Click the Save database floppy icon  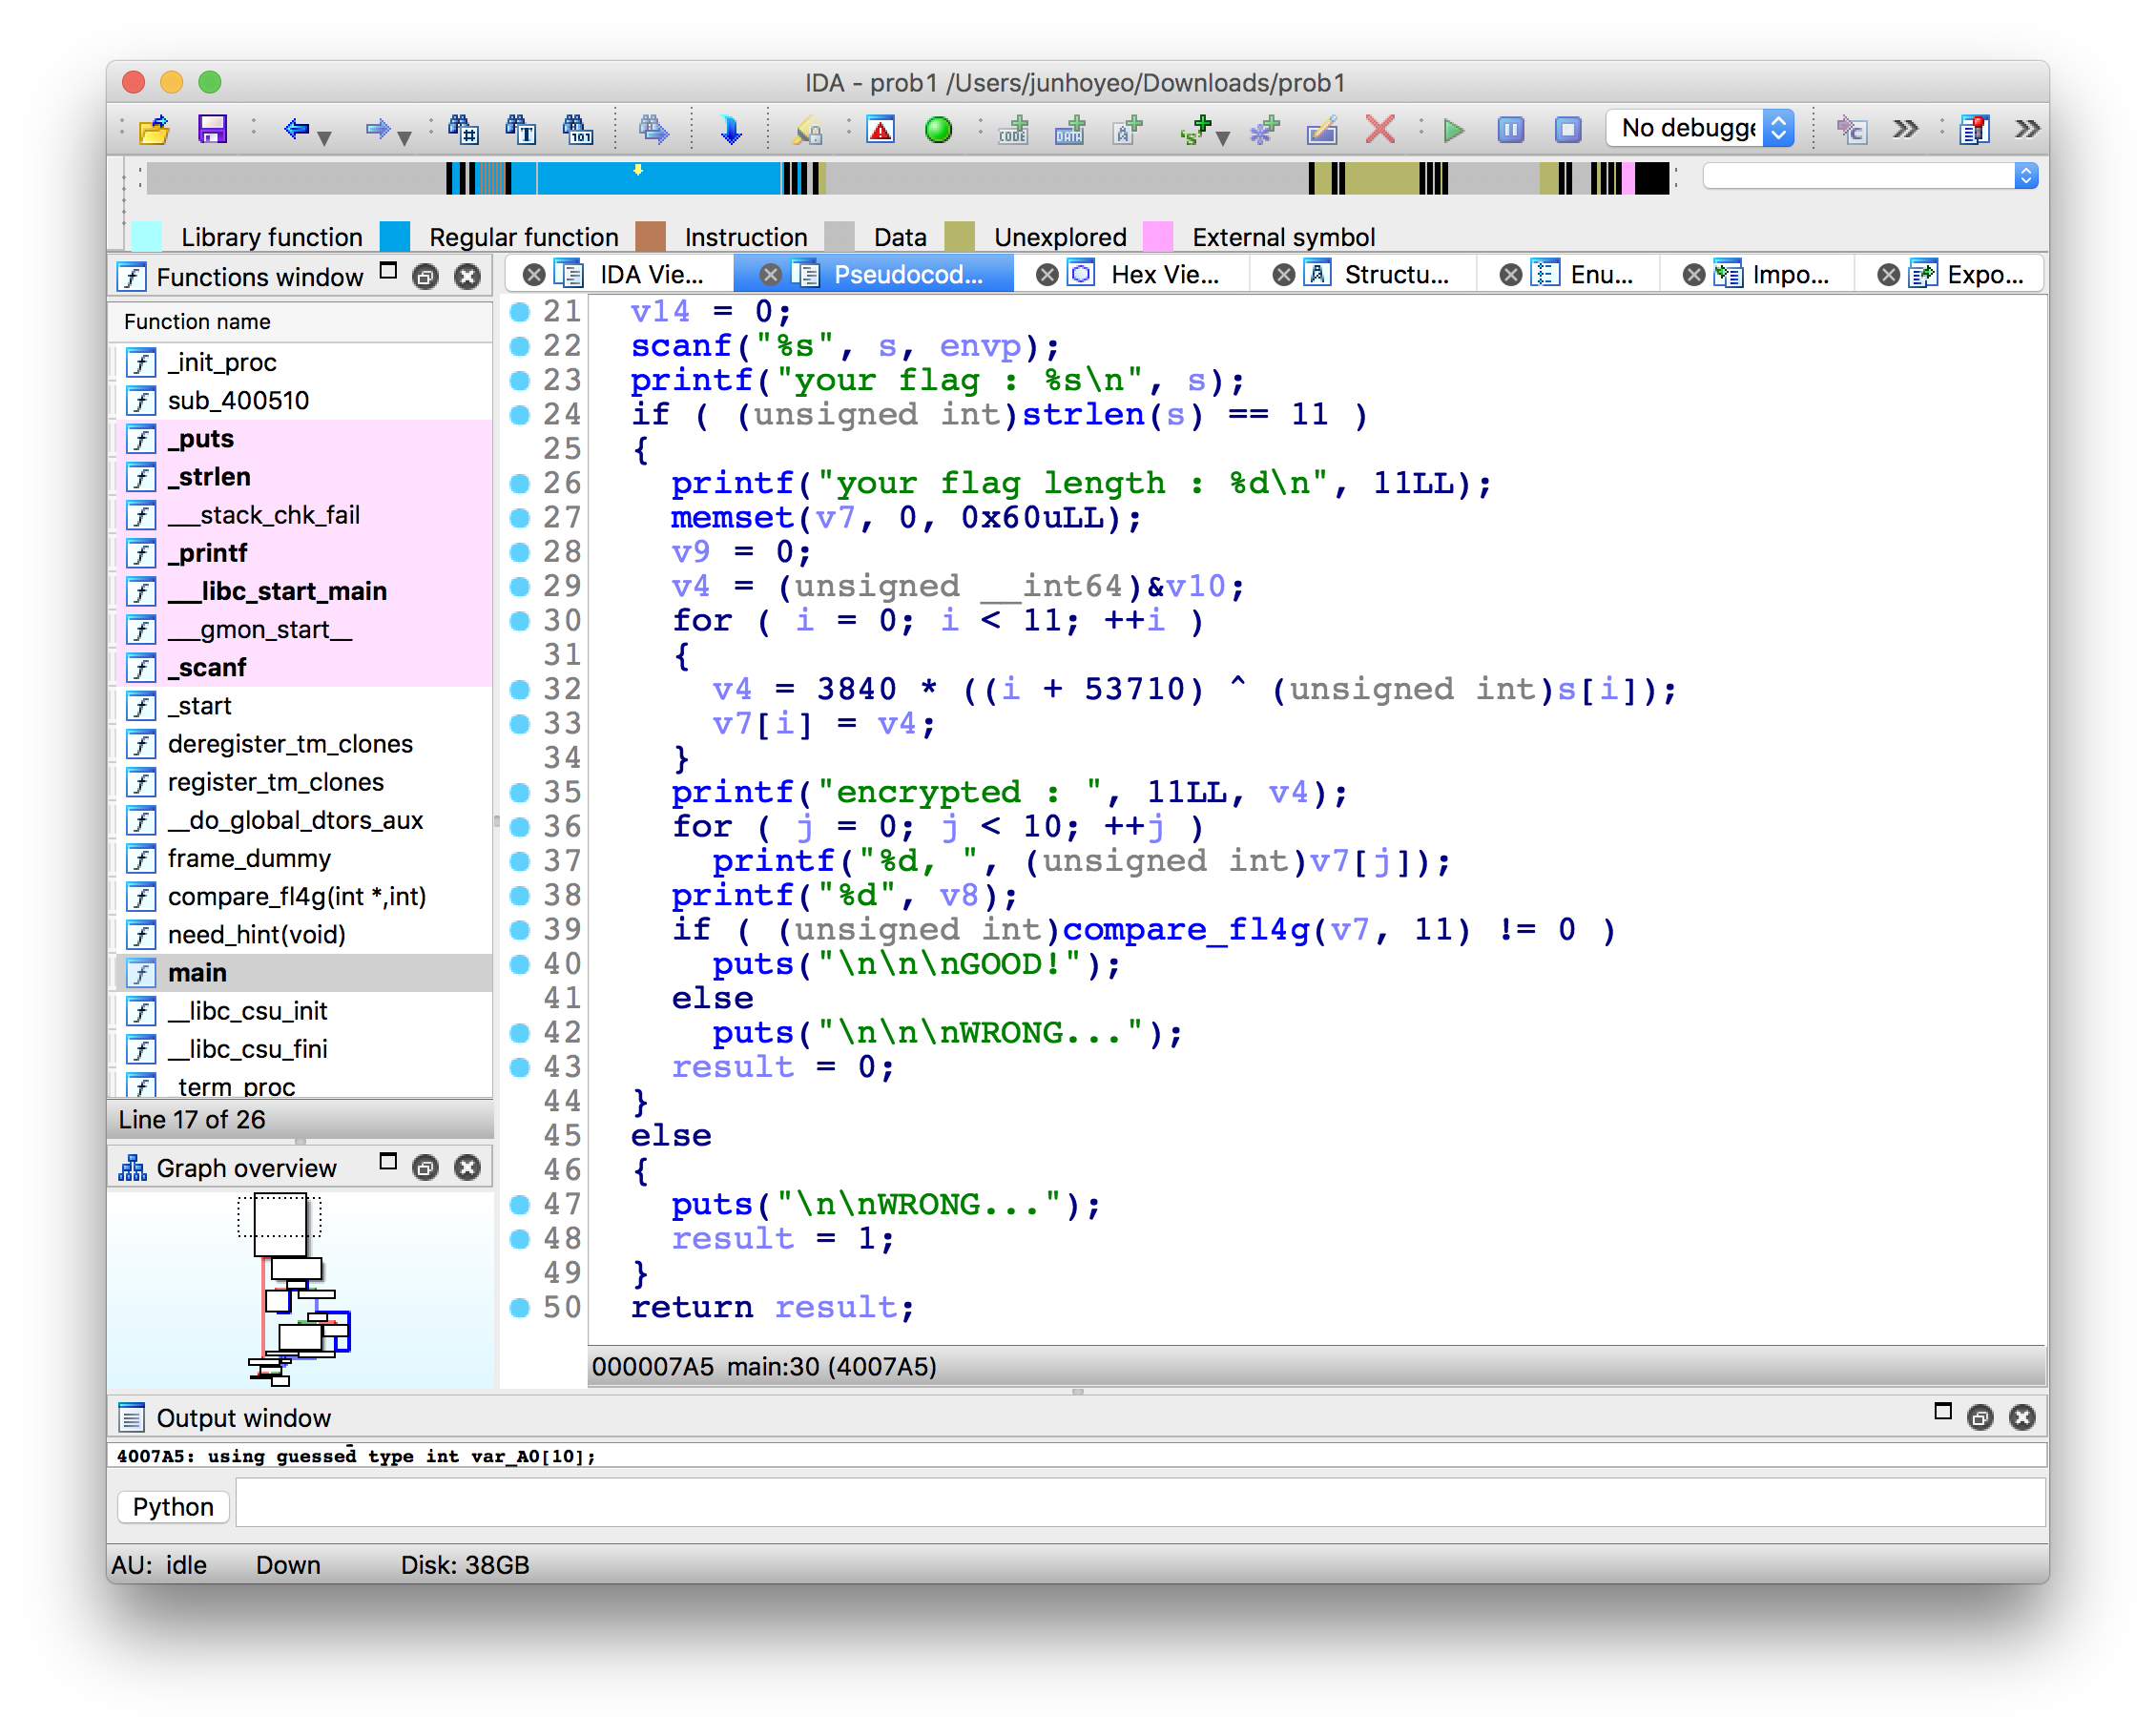(x=212, y=129)
